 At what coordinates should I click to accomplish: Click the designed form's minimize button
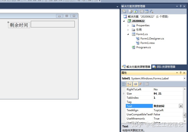[x=60, y=16]
